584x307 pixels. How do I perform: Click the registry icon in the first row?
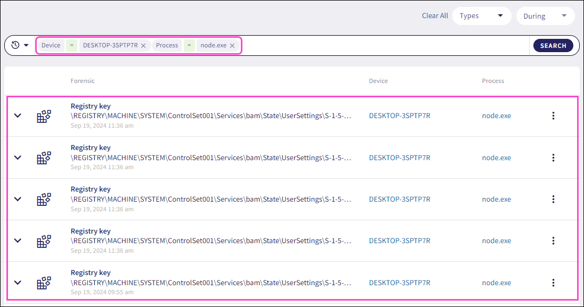[43, 116]
